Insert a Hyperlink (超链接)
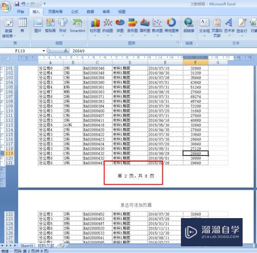Image resolution: width=257 pixels, height=253 pixels. click(x=189, y=25)
